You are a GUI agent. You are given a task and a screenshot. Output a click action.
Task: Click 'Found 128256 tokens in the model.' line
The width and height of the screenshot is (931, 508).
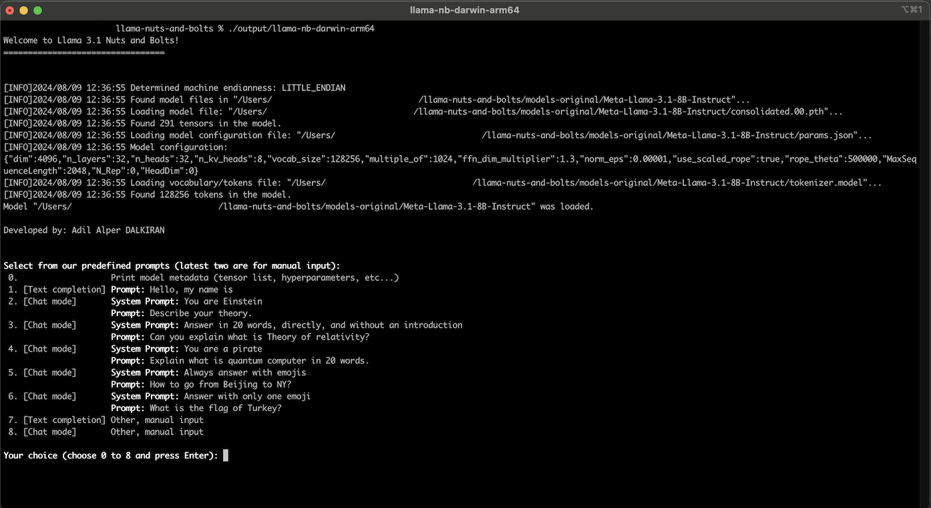147,195
